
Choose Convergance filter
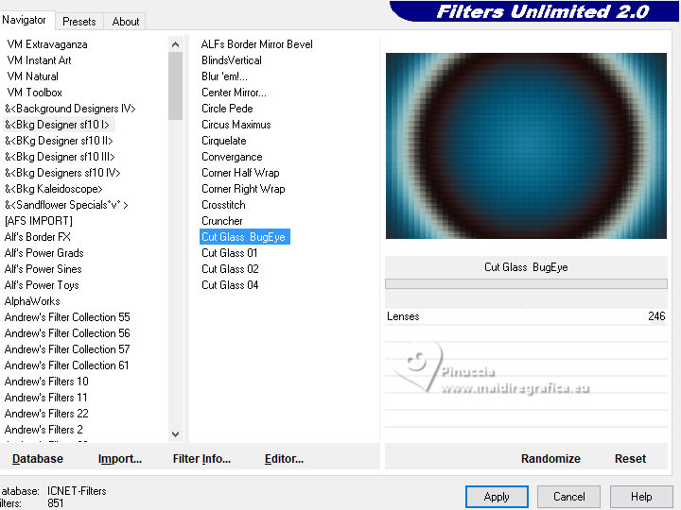click(232, 157)
